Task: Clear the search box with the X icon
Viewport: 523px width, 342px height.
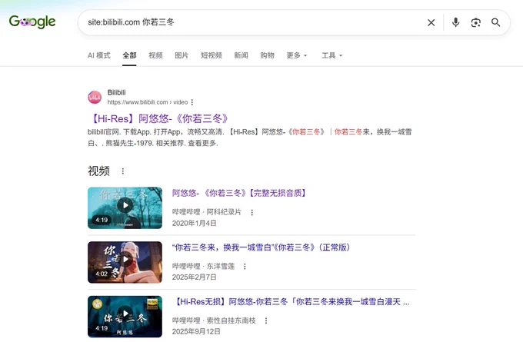Action: click(x=431, y=22)
